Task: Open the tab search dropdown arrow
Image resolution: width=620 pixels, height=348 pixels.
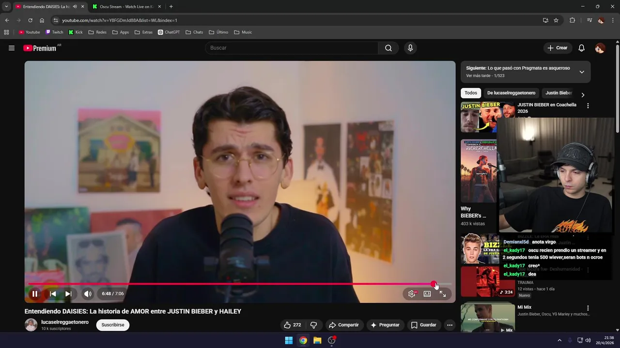Action: [x=6, y=6]
